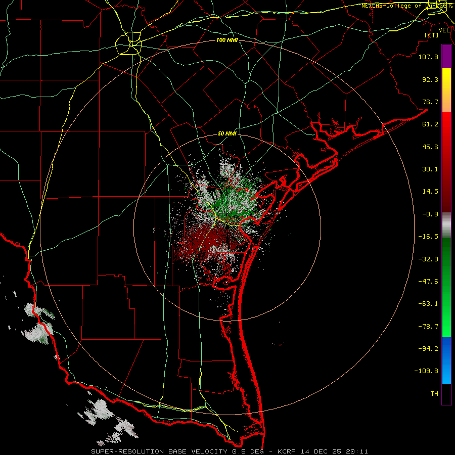Click the yellow-orange segment of the color bar
The width and height of the screenshot is (455, 455).
pyautogui.click(x=446, y=90)
